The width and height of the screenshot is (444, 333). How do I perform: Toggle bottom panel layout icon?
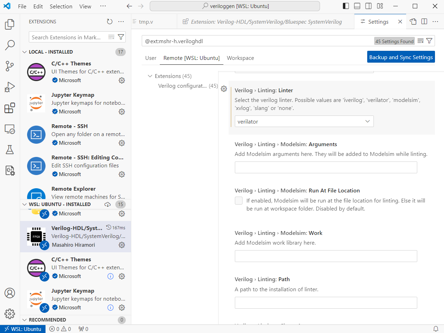point(357,6)
